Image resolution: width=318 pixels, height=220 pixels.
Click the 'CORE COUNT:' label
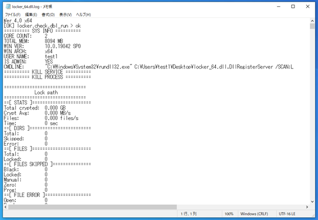(17, 36)
